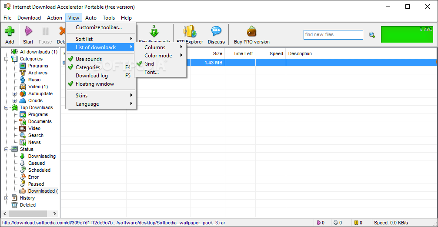
Task: Click the Description column header
Action: click(x=361, y=53)
